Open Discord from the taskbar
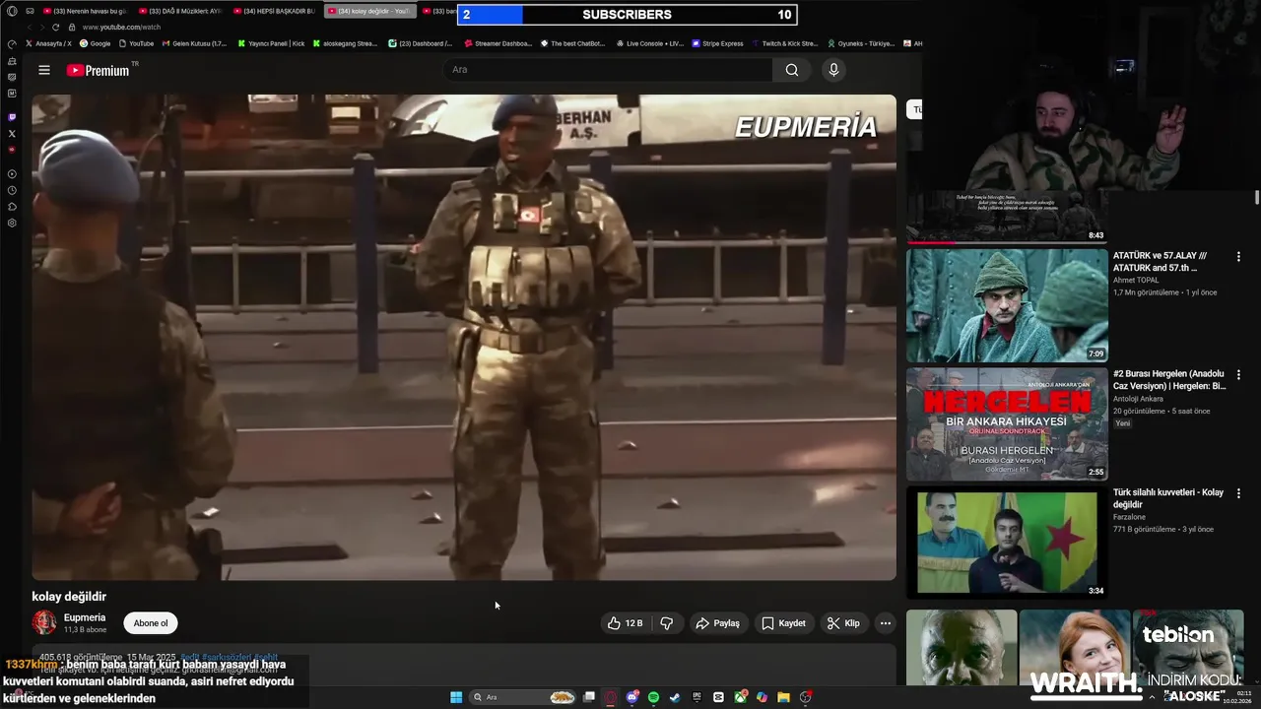1261x709 pixels. click(x=632, y=697)
